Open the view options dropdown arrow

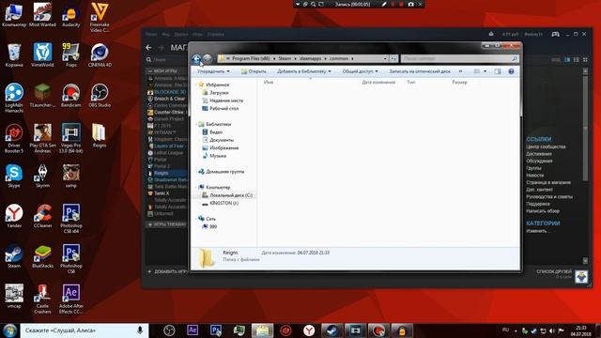point(485,71)
